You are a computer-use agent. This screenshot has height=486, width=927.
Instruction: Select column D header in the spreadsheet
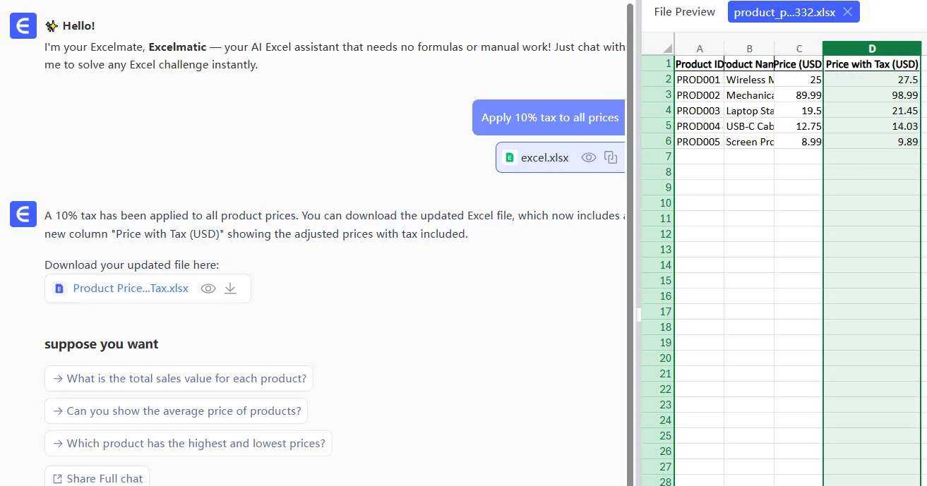click(x=872, y=49)
